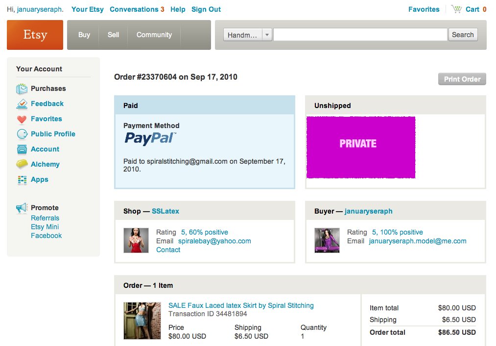Image resolution: width=496 pixels, height=346 pixels.
Task: Open the Cart link
Action: [472, 9]
